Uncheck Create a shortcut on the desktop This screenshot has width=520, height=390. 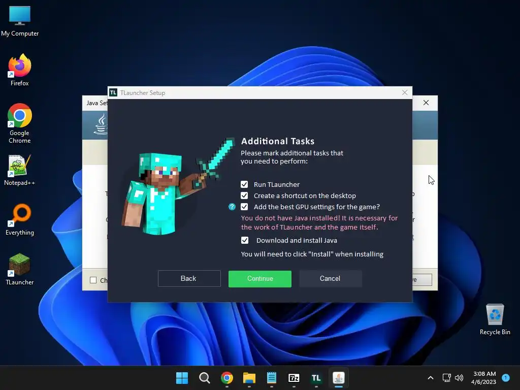point(244,196)
